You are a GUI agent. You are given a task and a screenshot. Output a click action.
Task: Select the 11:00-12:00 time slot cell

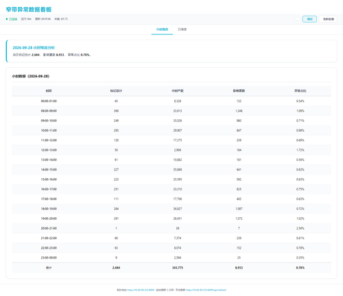[49, 140]
